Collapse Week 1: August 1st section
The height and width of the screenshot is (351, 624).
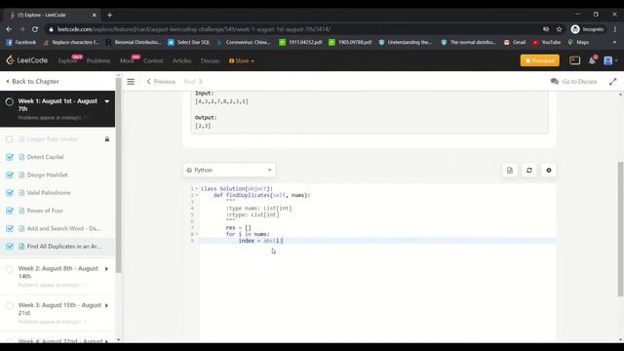click(107, 101)
